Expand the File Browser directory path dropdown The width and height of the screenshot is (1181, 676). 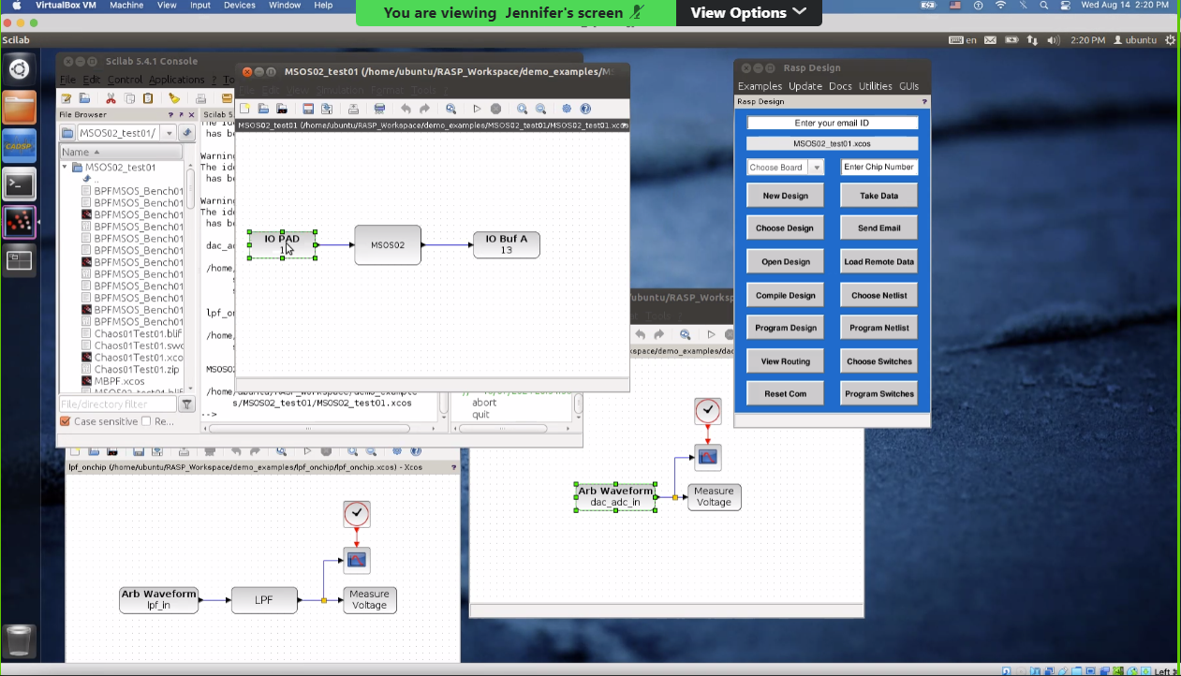click(x=170, y=133)
